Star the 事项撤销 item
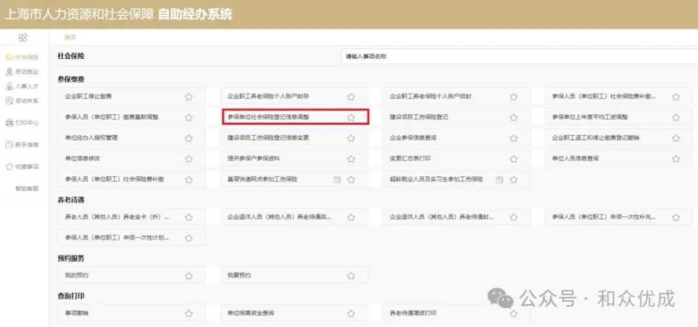 pyautogui.click(x=189, y=313)
